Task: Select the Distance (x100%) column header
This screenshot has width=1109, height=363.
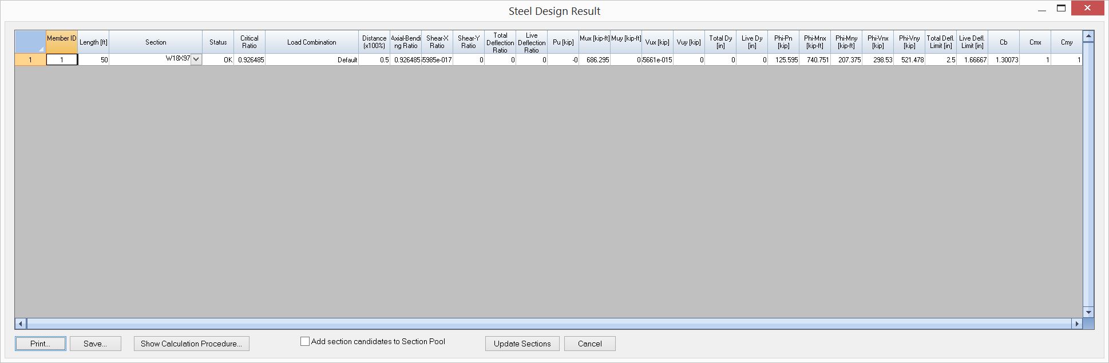Action: pos(374,42)
